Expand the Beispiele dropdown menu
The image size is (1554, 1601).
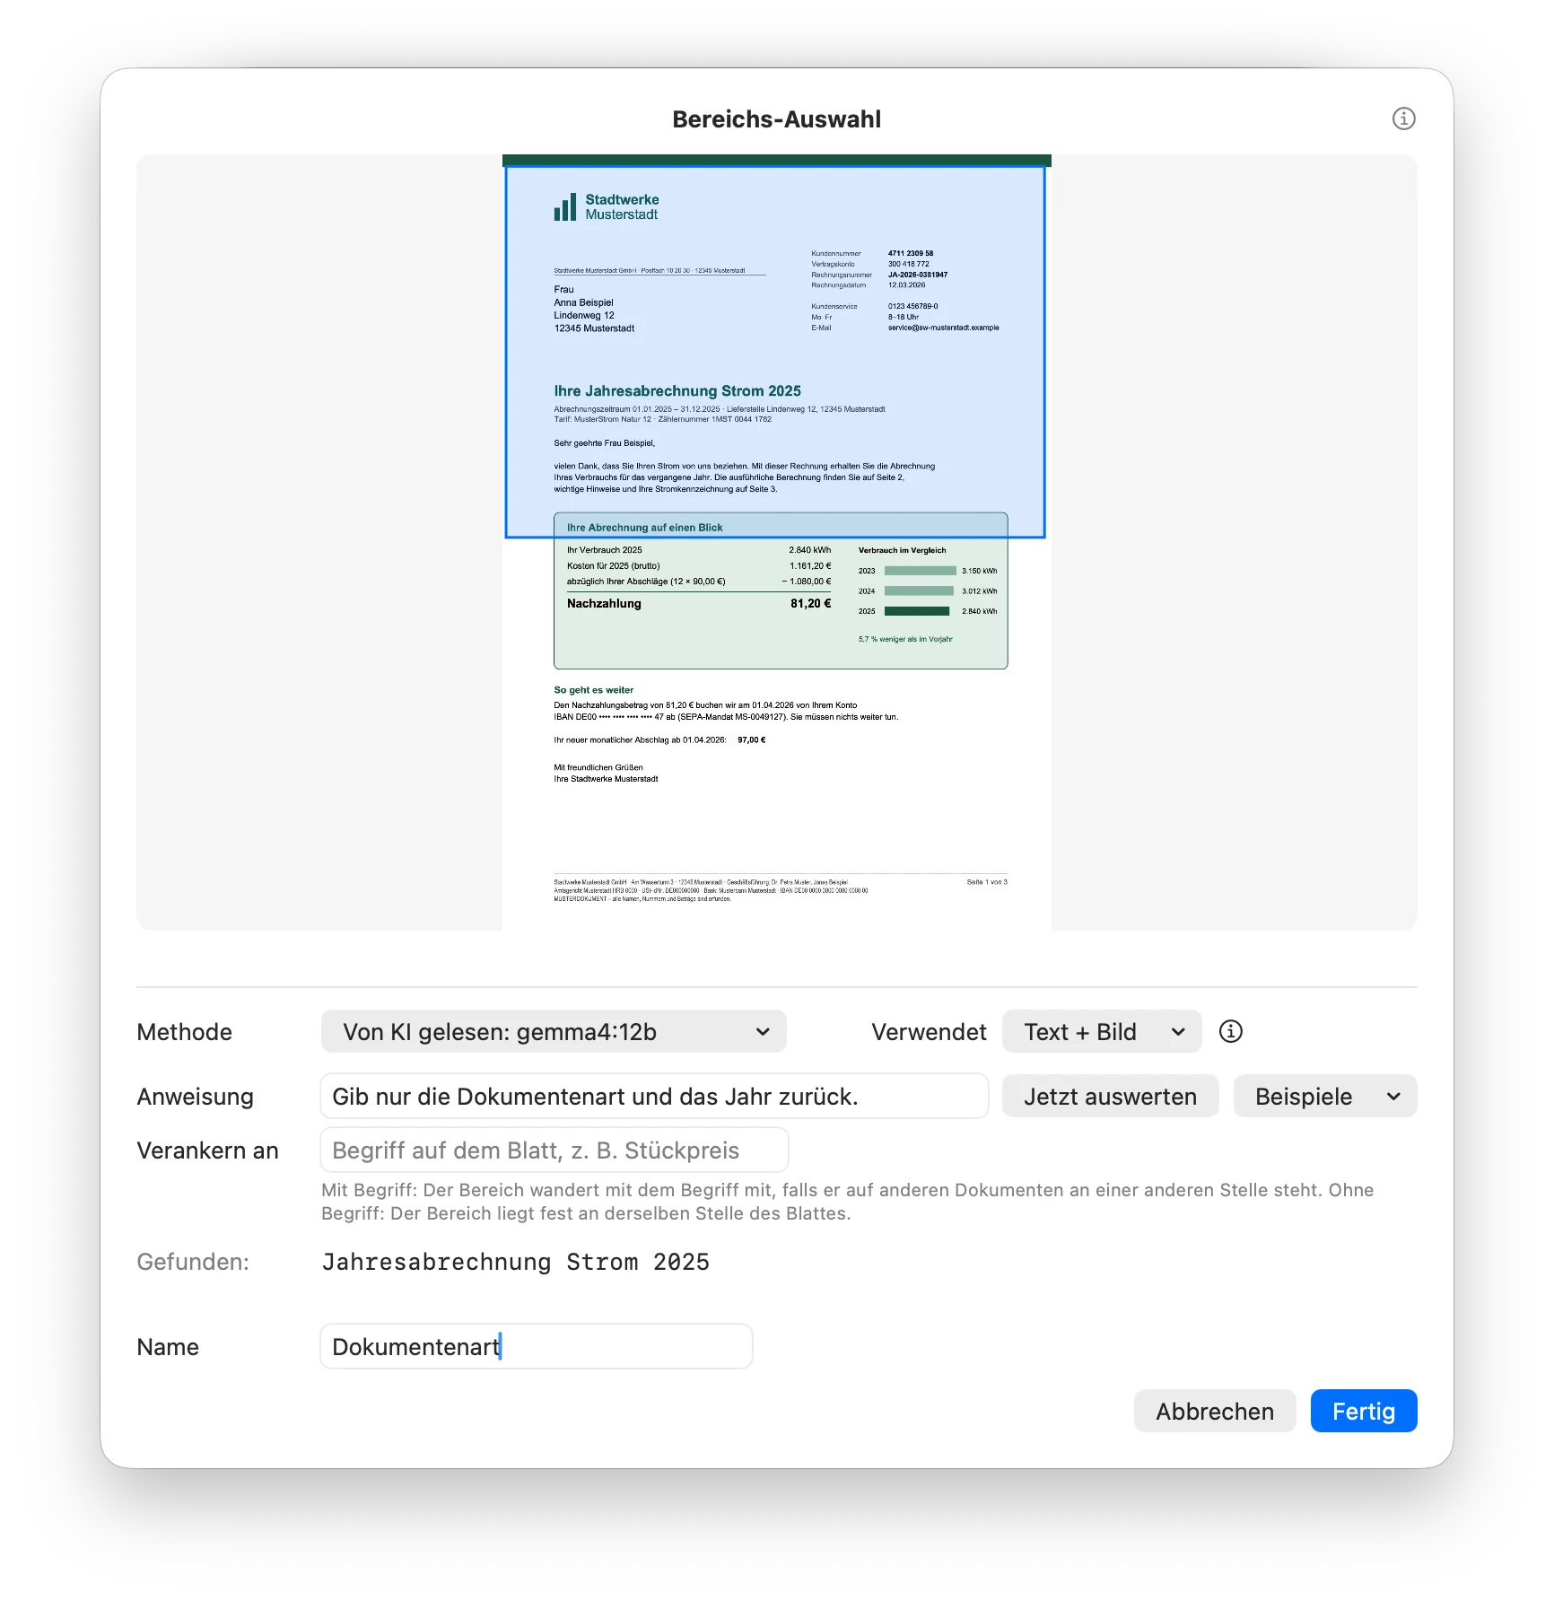pos(1324,1096)
